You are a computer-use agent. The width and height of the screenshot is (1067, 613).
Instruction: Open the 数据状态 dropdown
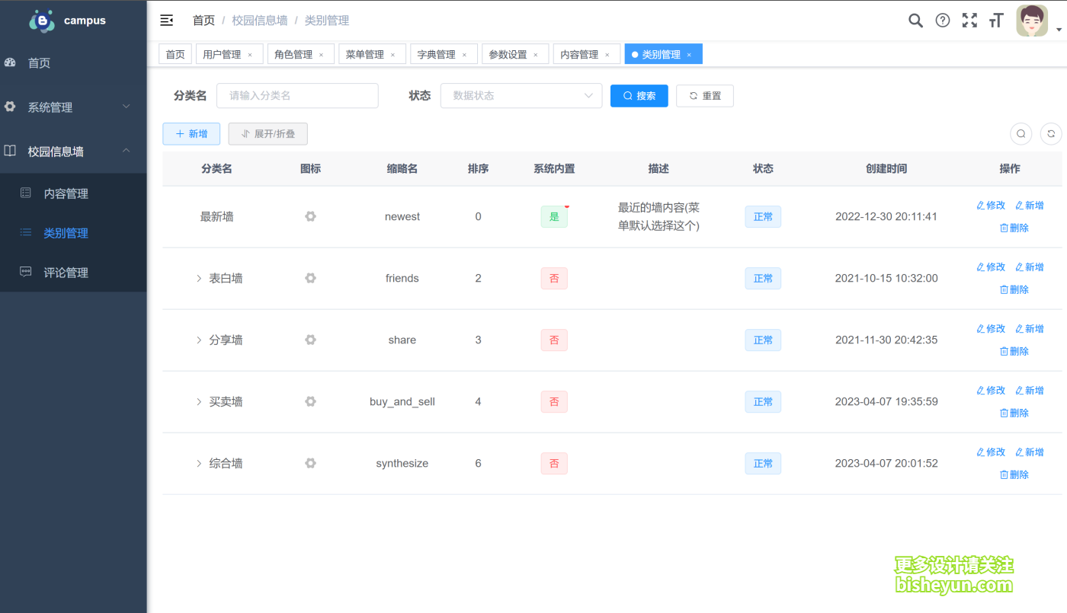pos(521,95)
